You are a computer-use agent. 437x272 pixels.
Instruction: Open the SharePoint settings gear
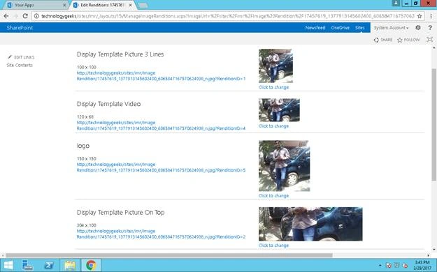click(x=417, y=27)
